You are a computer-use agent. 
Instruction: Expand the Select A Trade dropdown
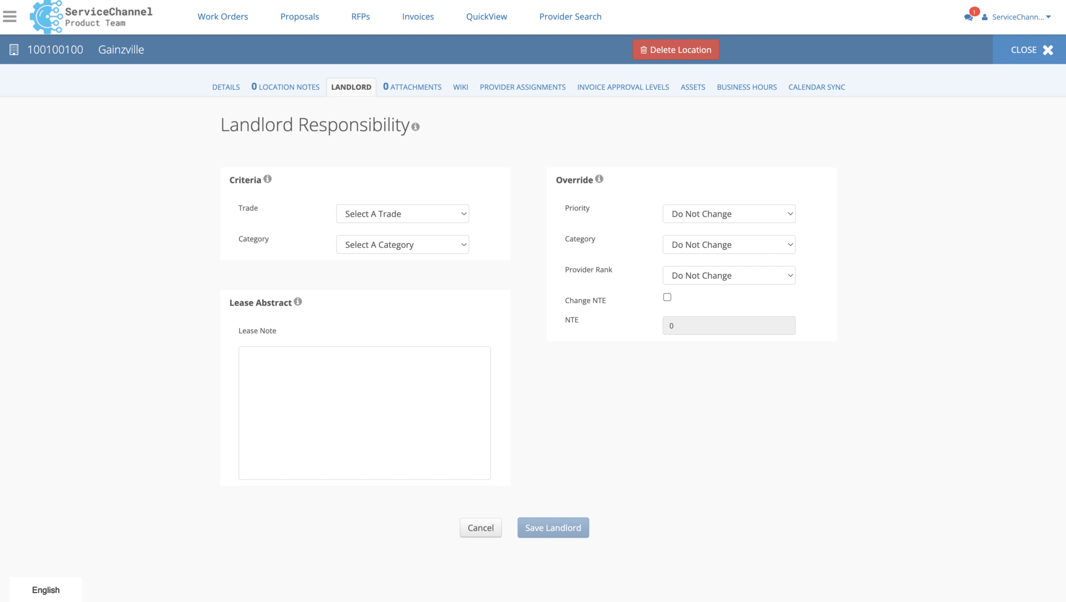pos(403,214)
